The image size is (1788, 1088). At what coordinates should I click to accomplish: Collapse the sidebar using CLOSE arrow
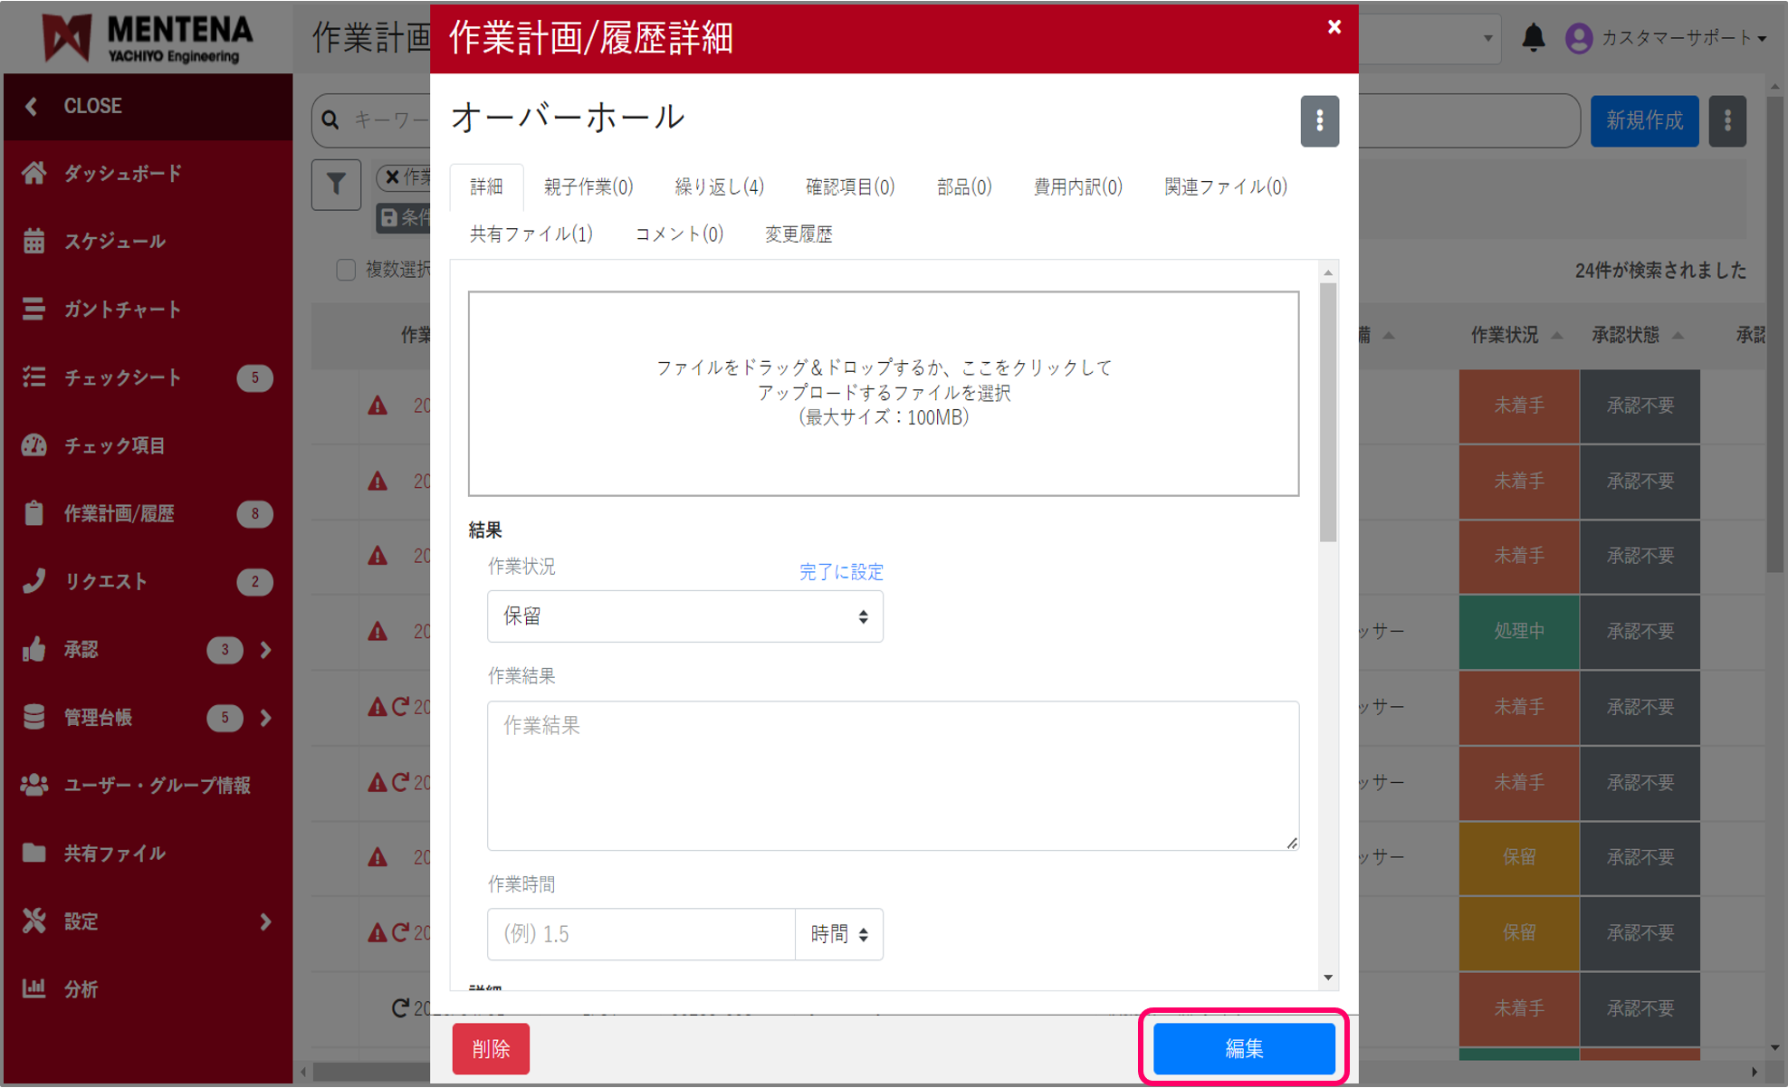30,106
